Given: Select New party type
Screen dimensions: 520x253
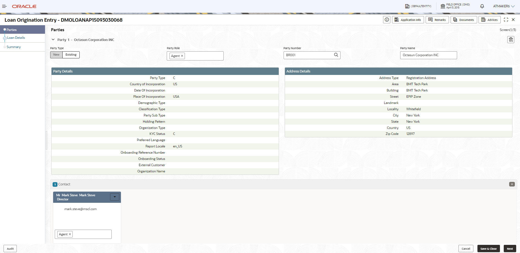Looking at the screenshot, I should pos(56,55).
